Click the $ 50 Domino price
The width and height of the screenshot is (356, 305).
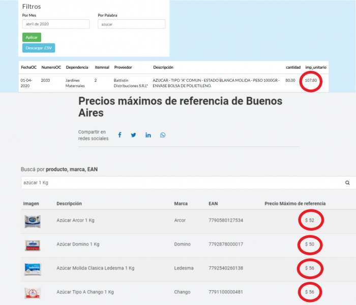point(310,244)
